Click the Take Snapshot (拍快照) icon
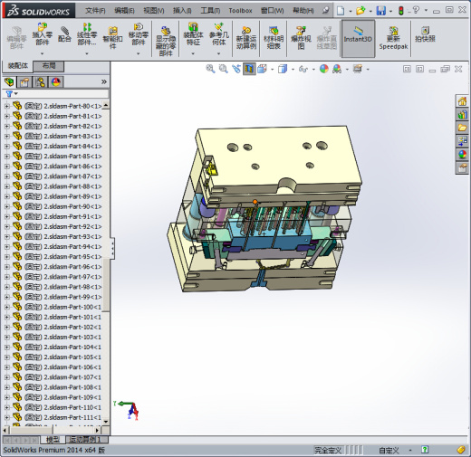This screenshot has height=457, width=471. coord(425,34)
